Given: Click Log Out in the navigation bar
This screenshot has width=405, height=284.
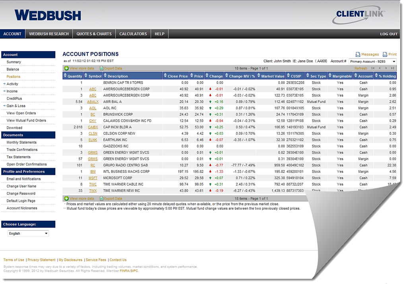Looking at the screenshot, I should (x=388, y=34).
